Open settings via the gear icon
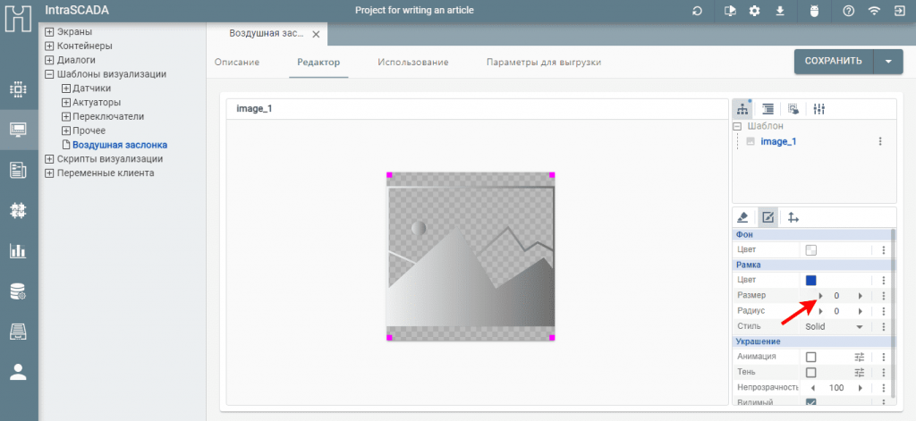 [755, 11]
